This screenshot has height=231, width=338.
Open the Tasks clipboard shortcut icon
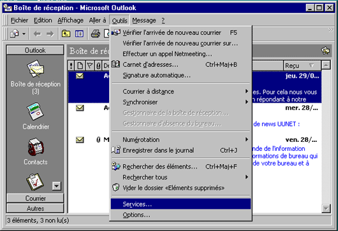click(x=35, y=182)
